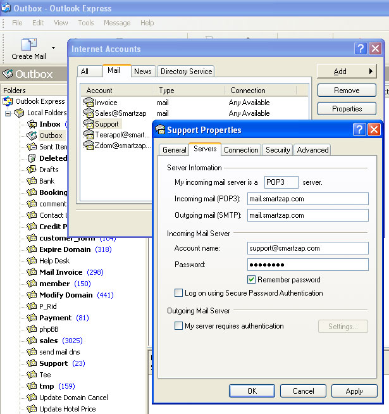
Task: Select the send mail dns folder
Action: [x=59, y=352]
